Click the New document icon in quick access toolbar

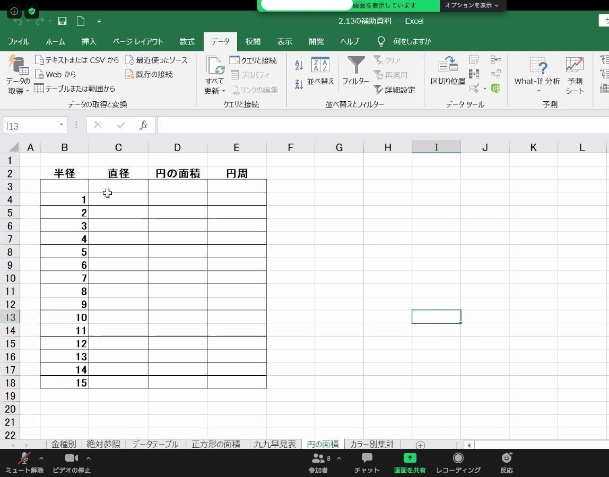[81, 21]
